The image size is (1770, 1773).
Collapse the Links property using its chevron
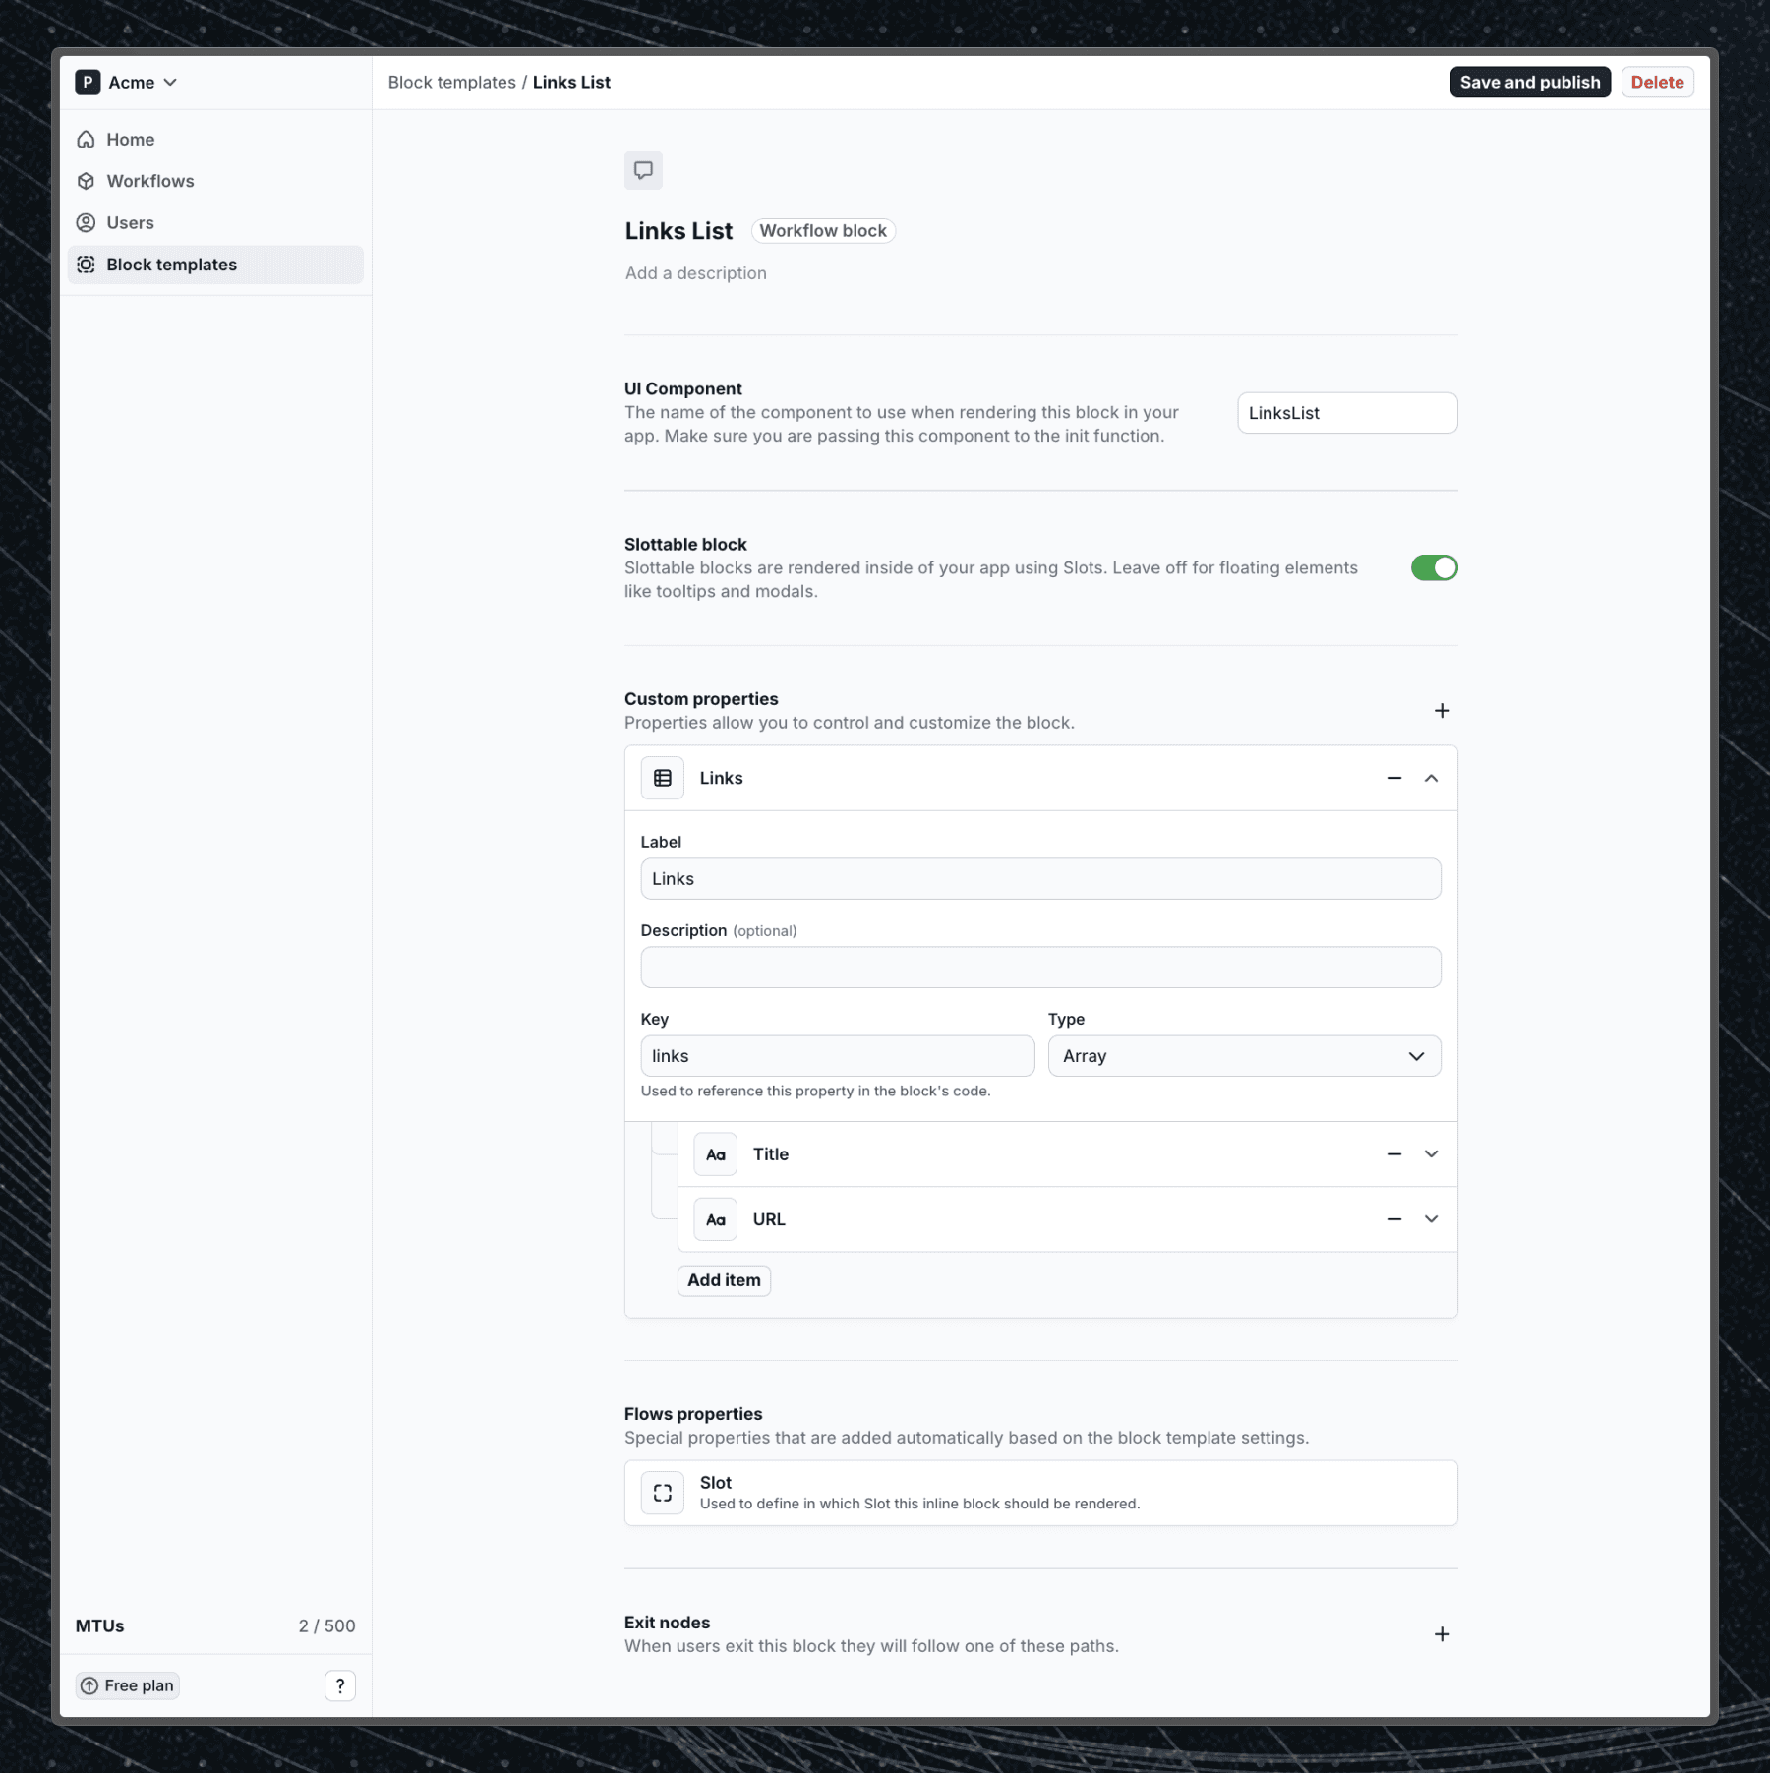tap(1432, 778)
